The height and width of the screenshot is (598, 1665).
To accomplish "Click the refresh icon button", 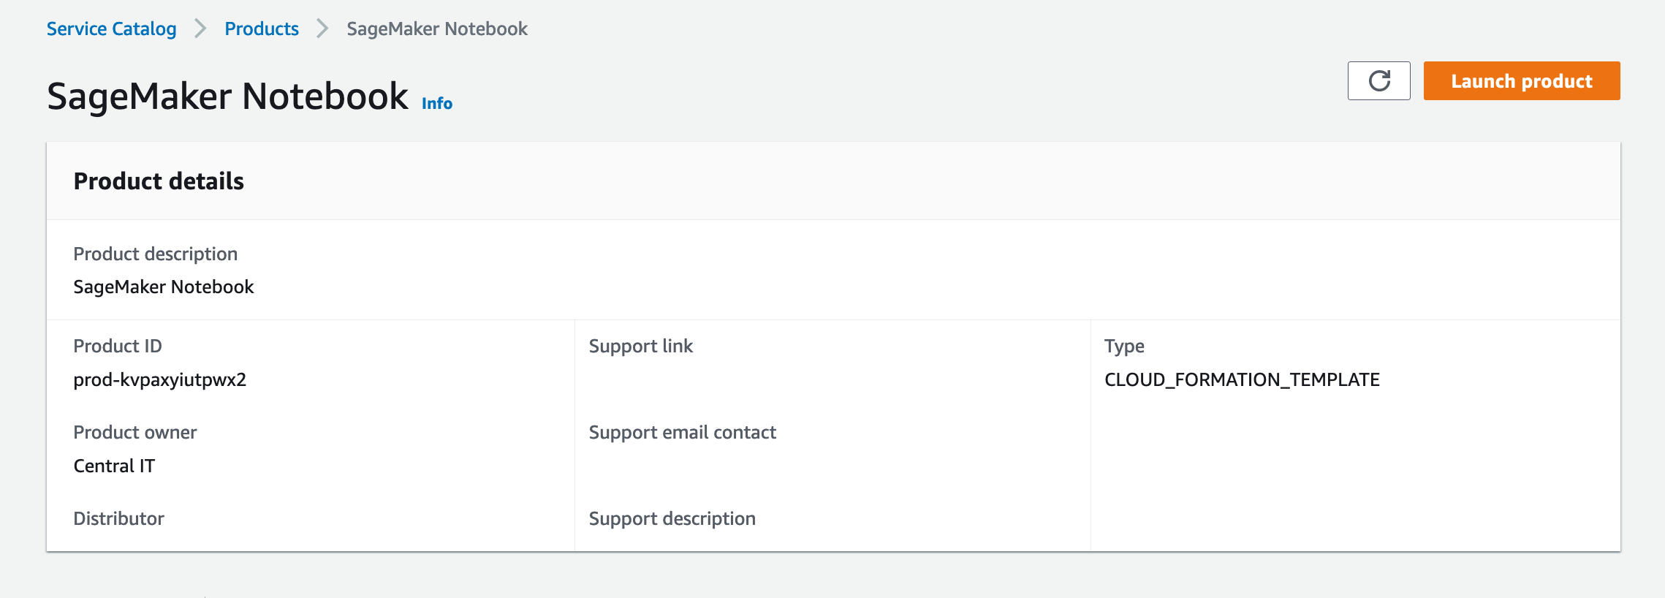I will (1378, 80).
